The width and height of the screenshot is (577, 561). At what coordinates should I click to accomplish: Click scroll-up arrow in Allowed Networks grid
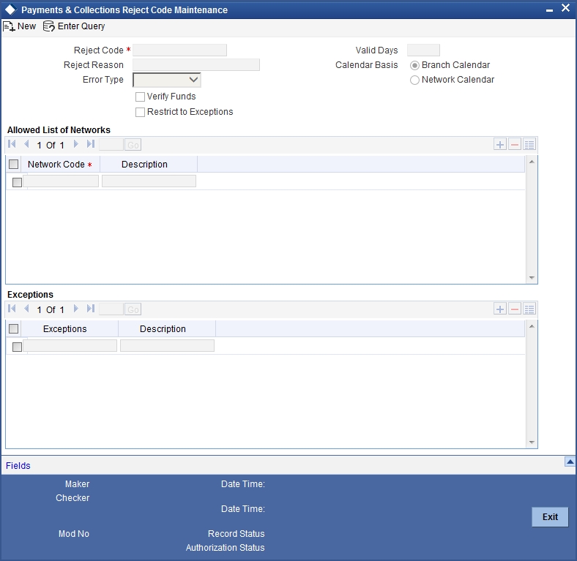(532, 162)
